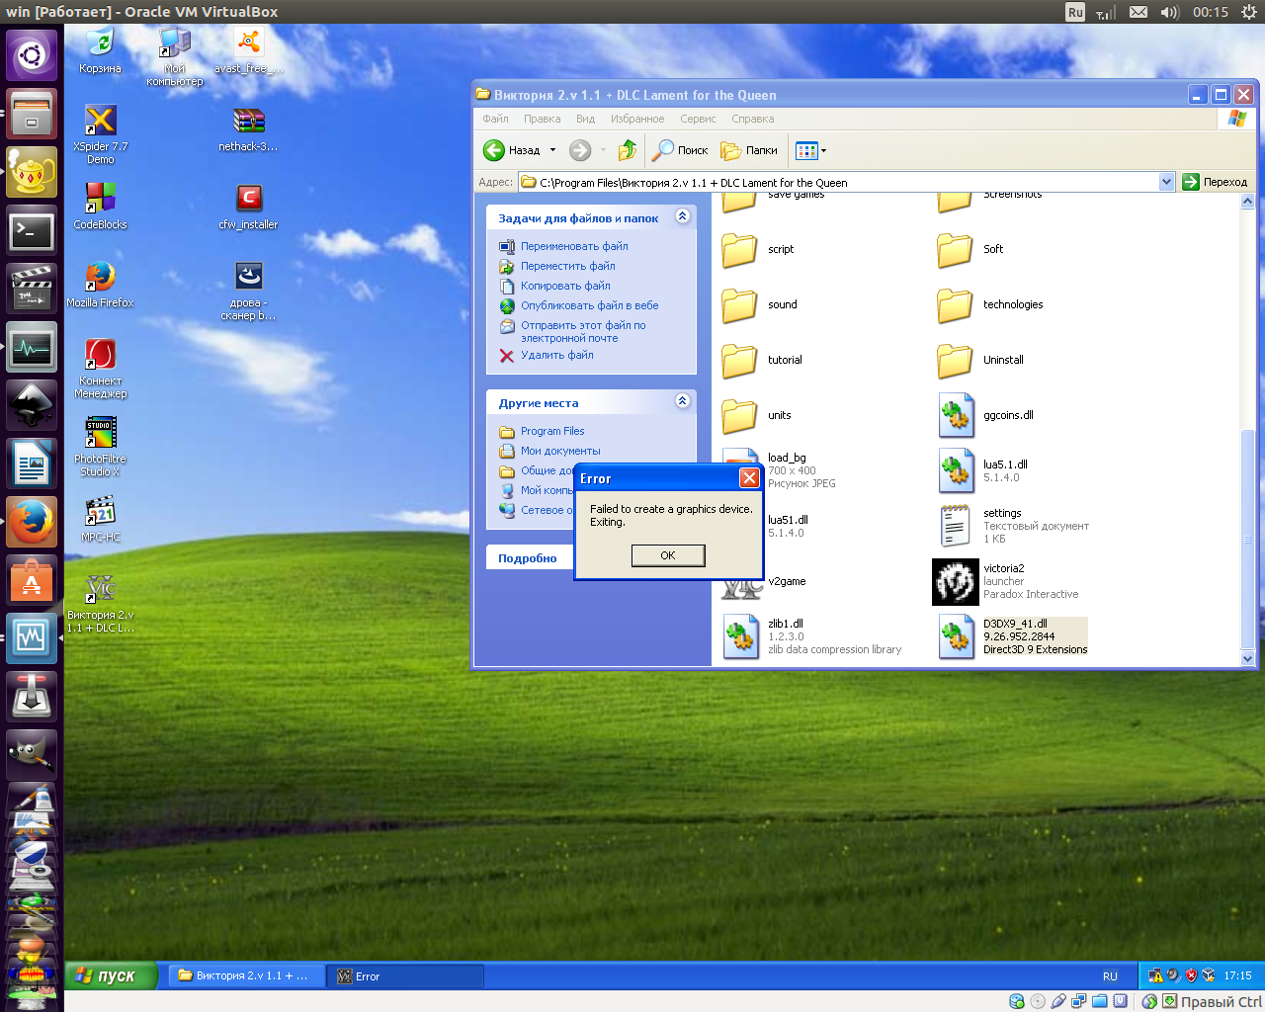Click the Ubuntu volume indicator in top panel

pos(1169,12)
